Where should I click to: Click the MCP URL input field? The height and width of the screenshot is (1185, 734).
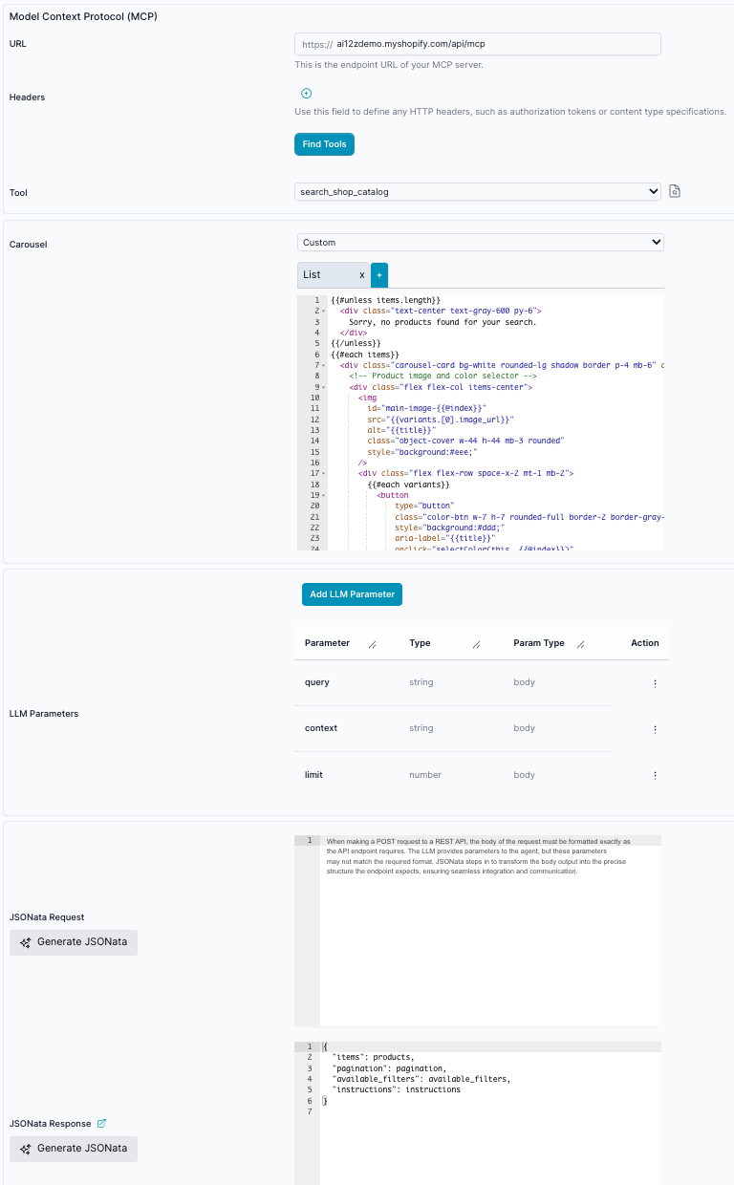pyautogui.click(x=478, y=44)
